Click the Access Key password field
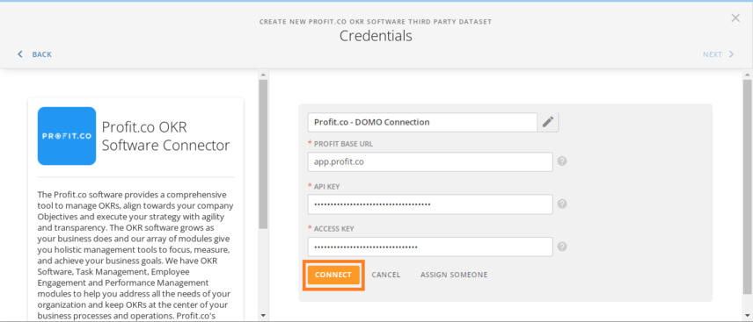753x322 pixels. pyautogui.click(x=430, y=247)
